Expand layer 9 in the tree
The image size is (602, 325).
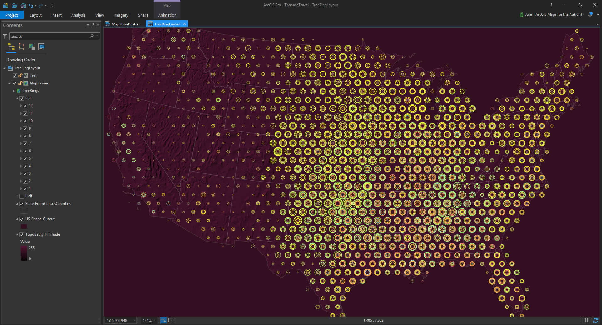click(21, 128)
